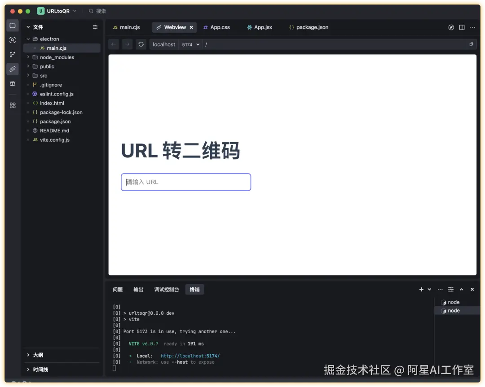
Task: Create a new terminal with the plus icon
Action: click(421, 289)
